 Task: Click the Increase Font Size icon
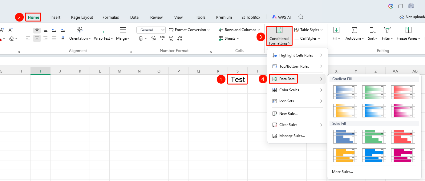2,30
